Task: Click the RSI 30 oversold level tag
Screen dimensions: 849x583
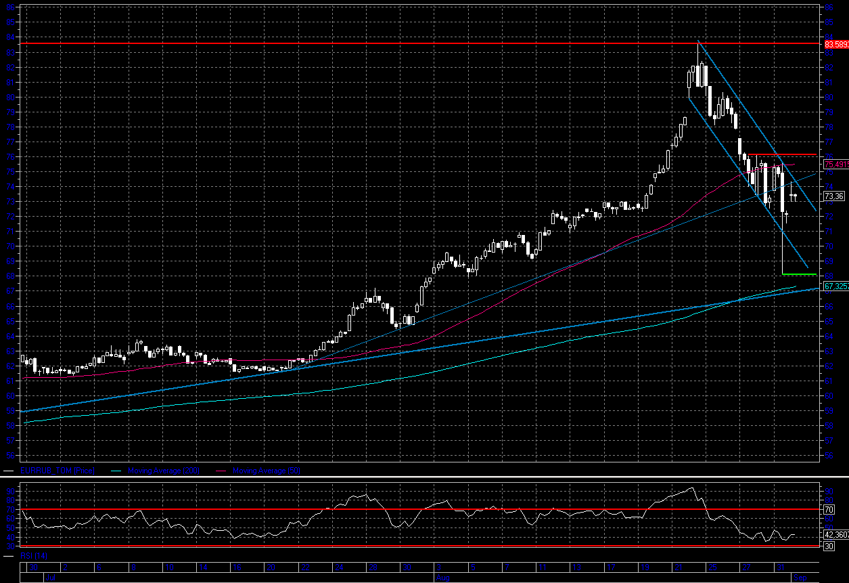Action: pos(827,546)
